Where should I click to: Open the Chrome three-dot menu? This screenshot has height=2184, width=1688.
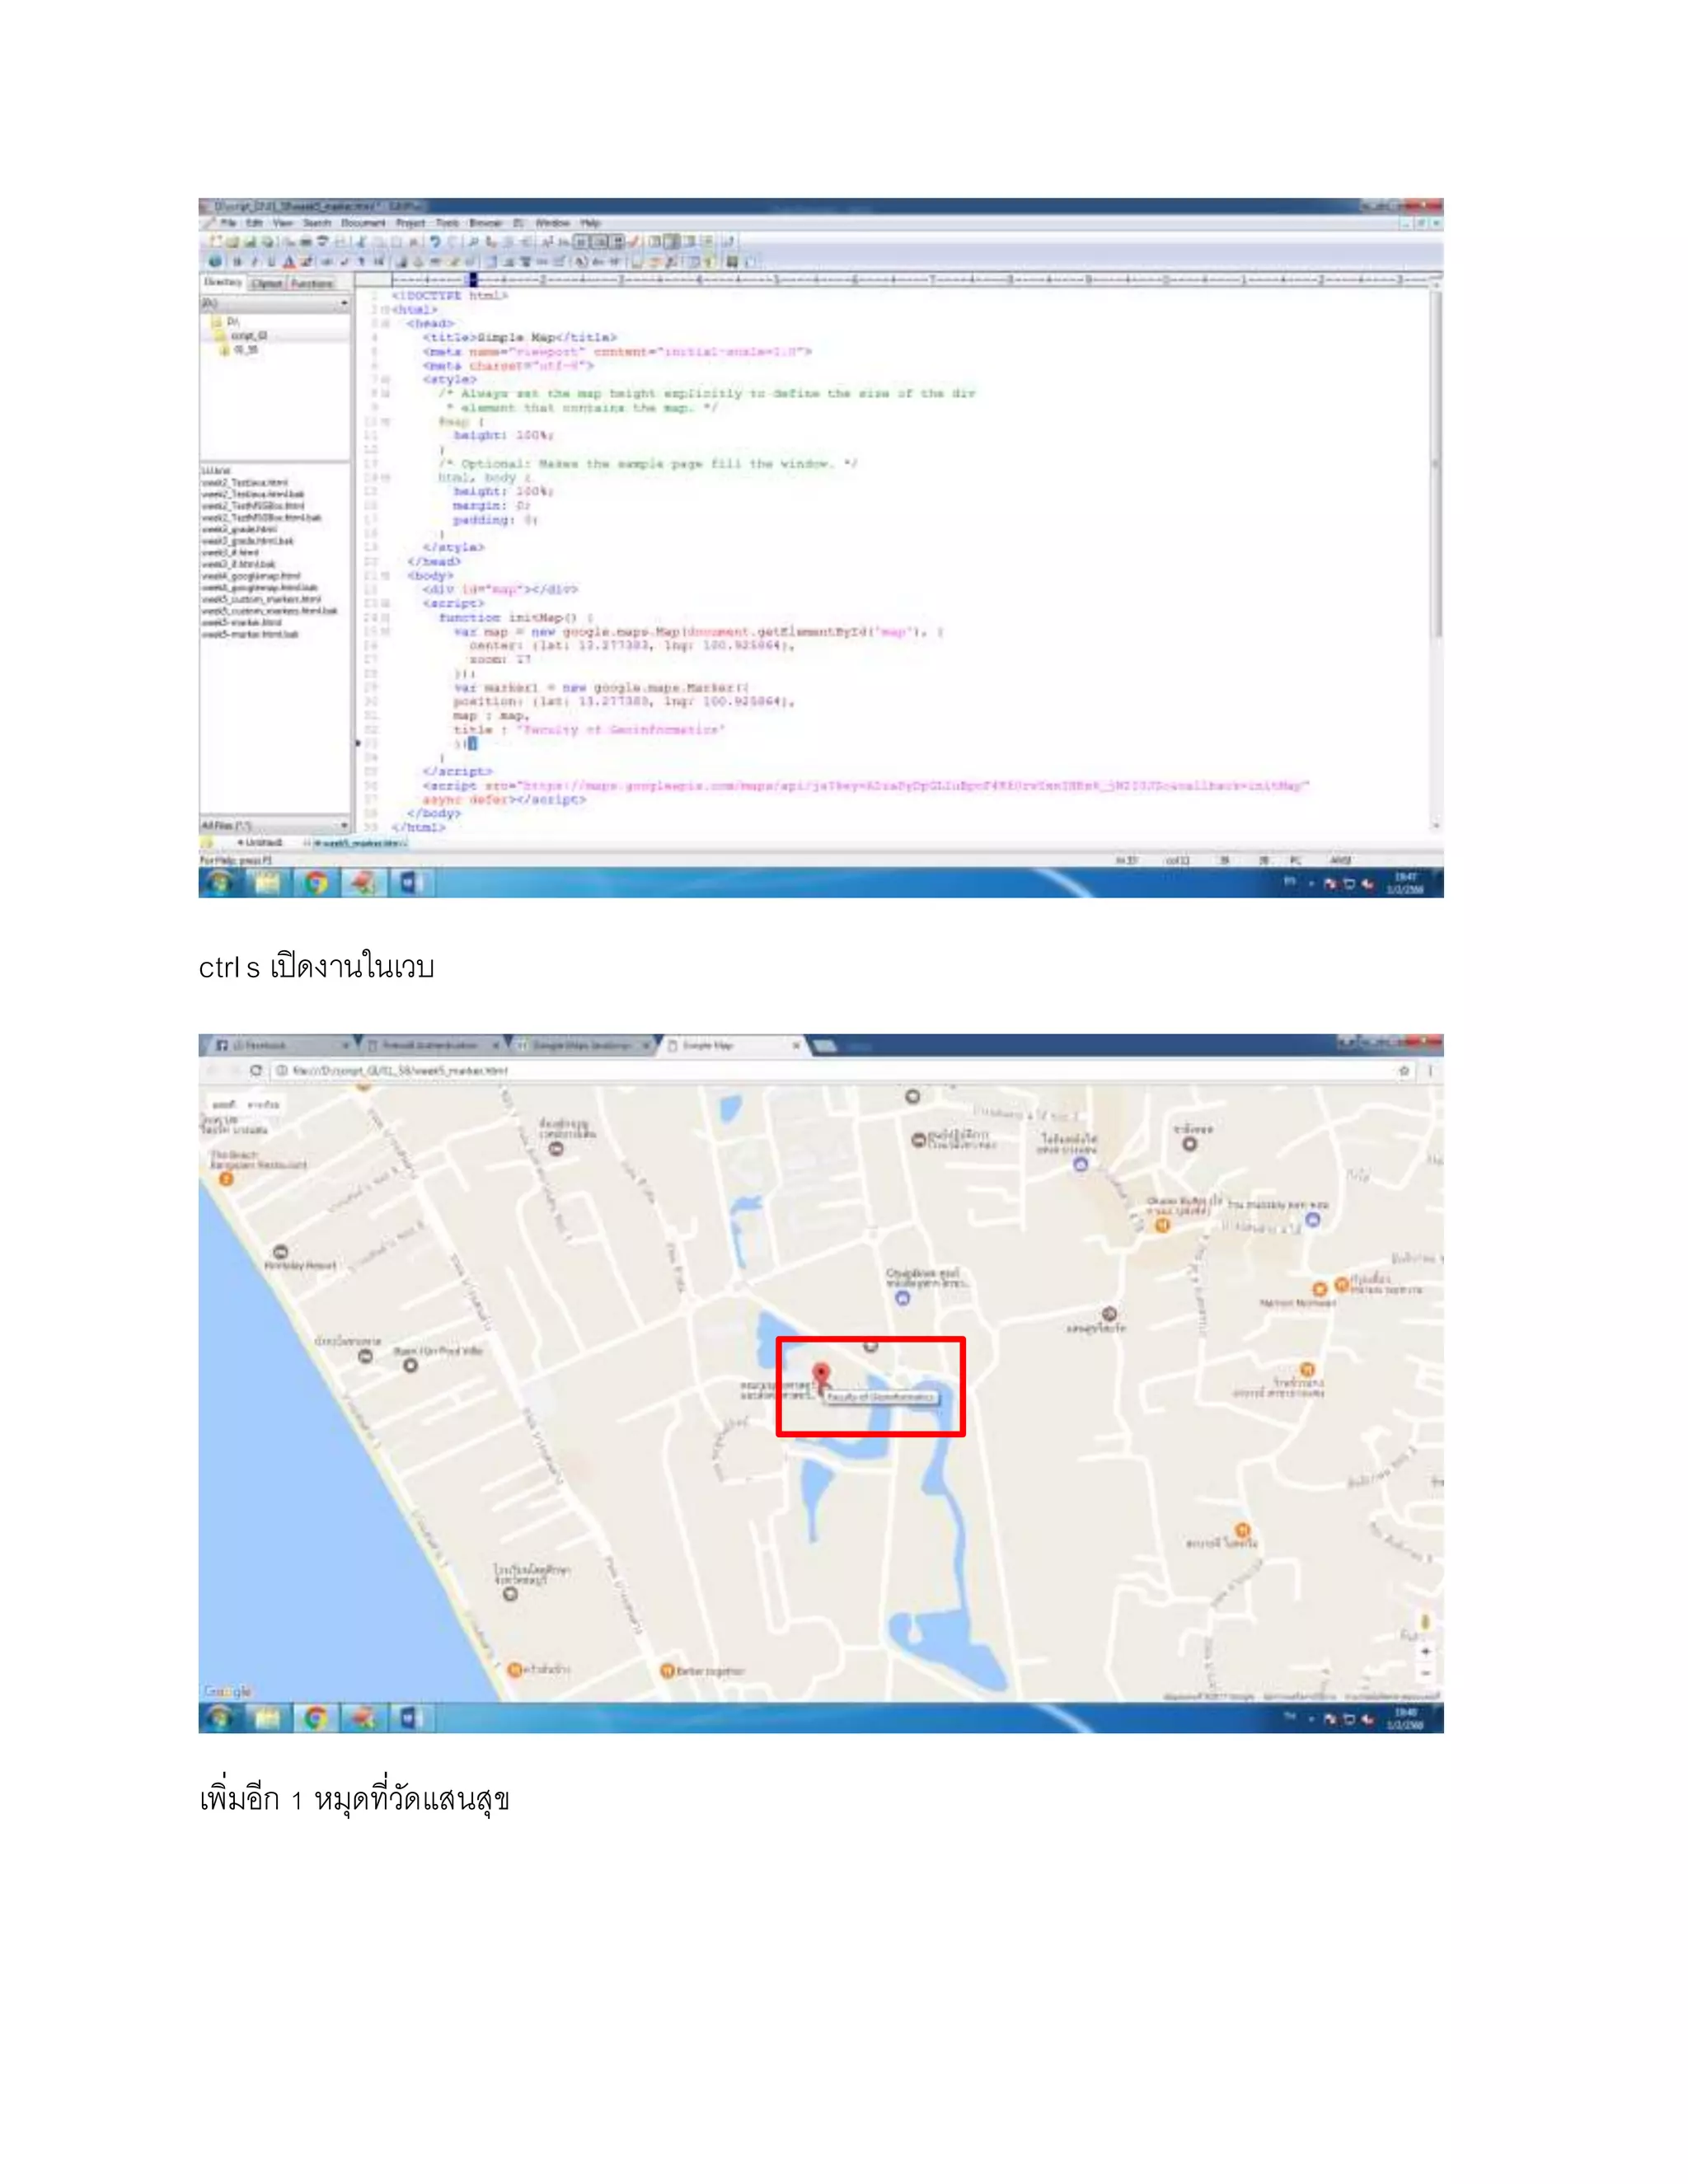pyautogui.click(x=1431, y=1071)
